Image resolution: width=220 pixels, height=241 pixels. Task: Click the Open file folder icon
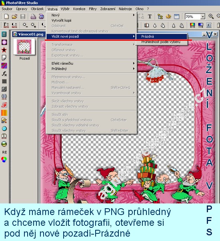[x=14, y=16]
